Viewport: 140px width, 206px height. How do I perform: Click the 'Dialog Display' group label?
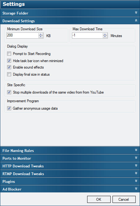click(17, 46)
